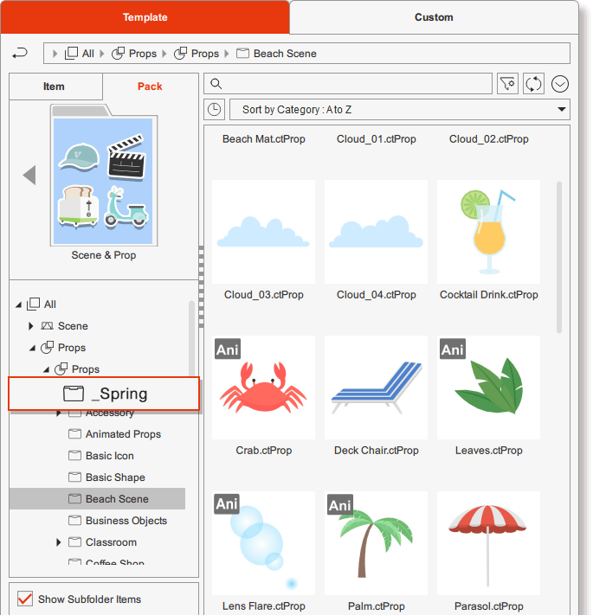
Task: Select the Crab.ctProp thumbnail
Action: click(263, 388)
